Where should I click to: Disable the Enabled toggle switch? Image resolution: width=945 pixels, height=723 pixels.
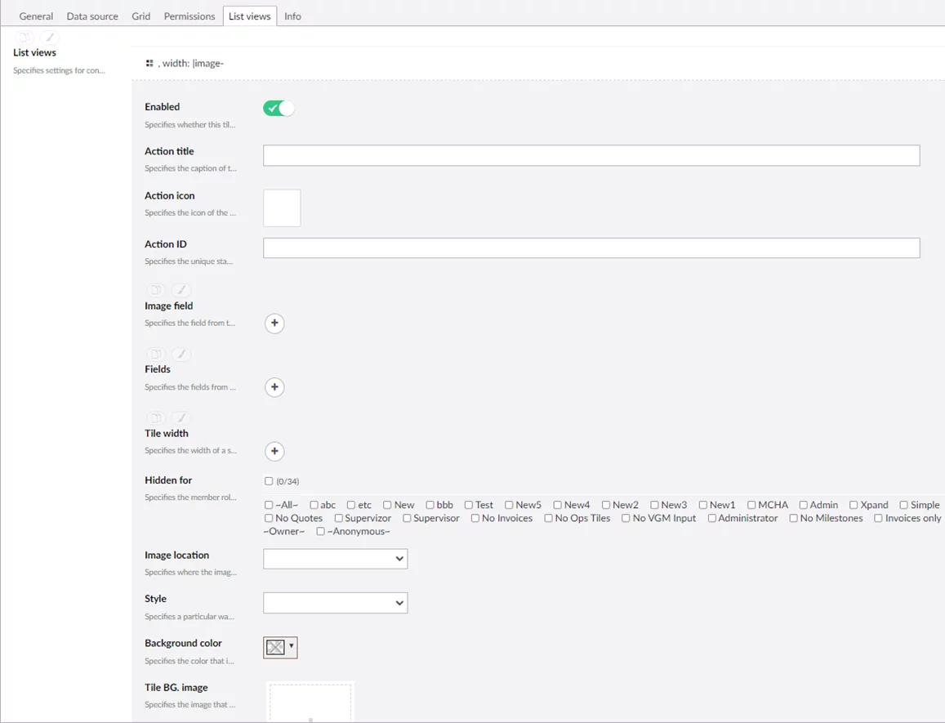(279, 109)
